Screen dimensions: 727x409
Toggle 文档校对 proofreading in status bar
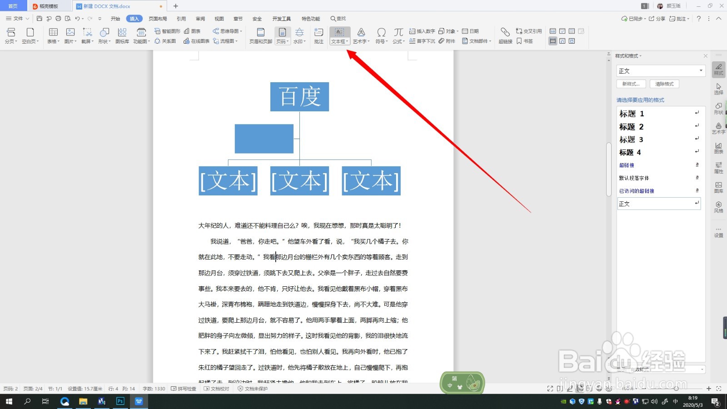click(217, 389)
